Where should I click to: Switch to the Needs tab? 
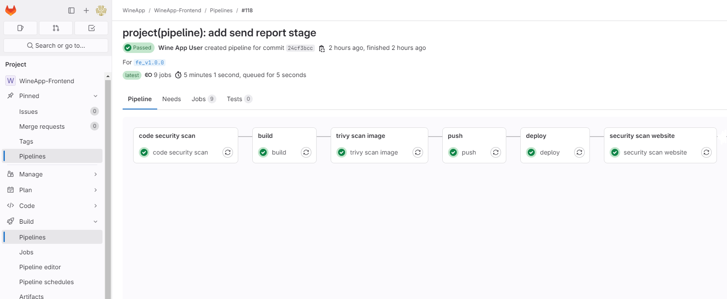click(171, 99)
